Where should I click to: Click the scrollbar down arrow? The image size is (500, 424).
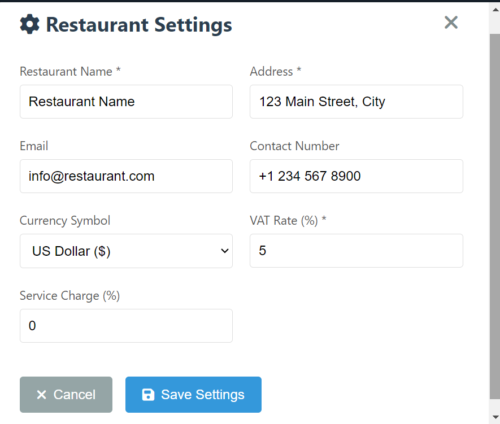[x=494, y=418]
